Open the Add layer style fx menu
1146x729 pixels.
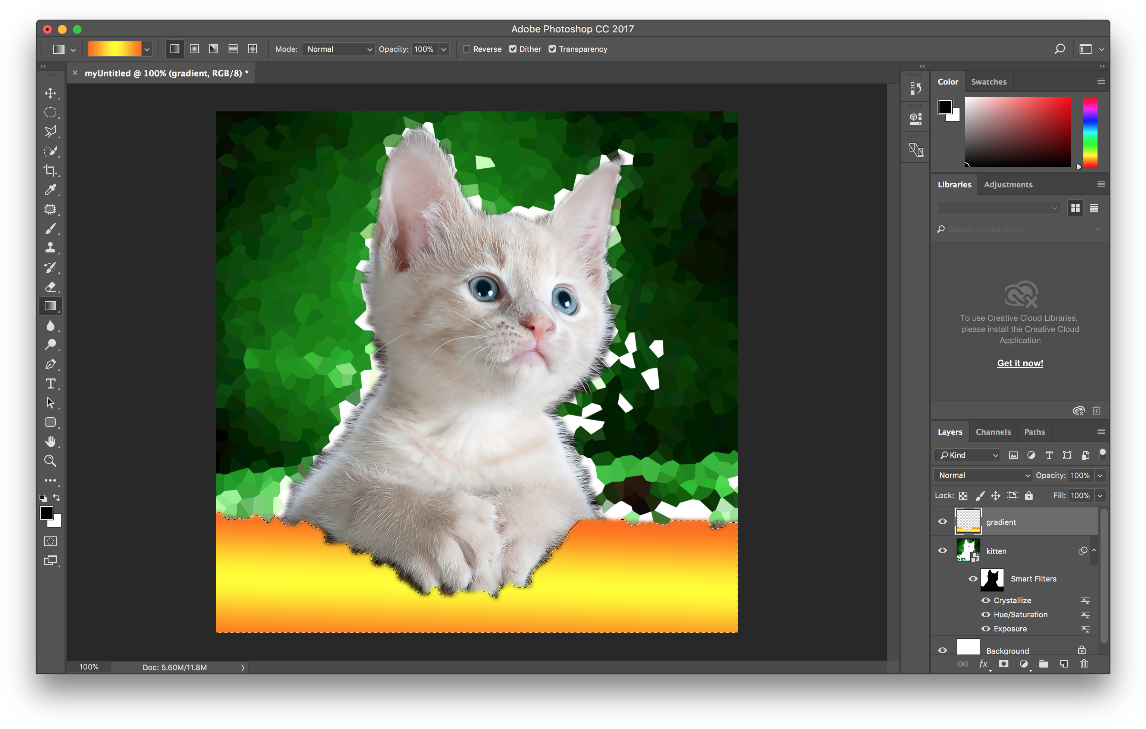[x=983, y=664]
